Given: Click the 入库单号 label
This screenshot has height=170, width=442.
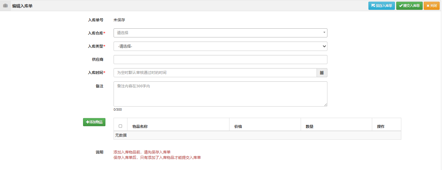Looking at the screenshot, I should coord(96,20).
